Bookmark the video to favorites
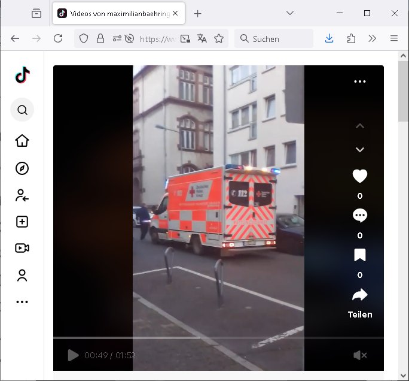The width and height of the screenshot is (409, 381). point(359,256)
